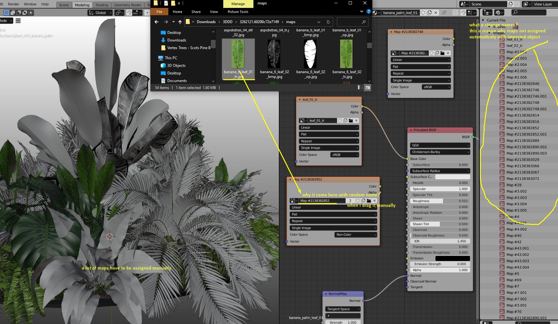Open Color Space dropdown showing Non-Color
The image size is (558, 324).
point(356,235)
